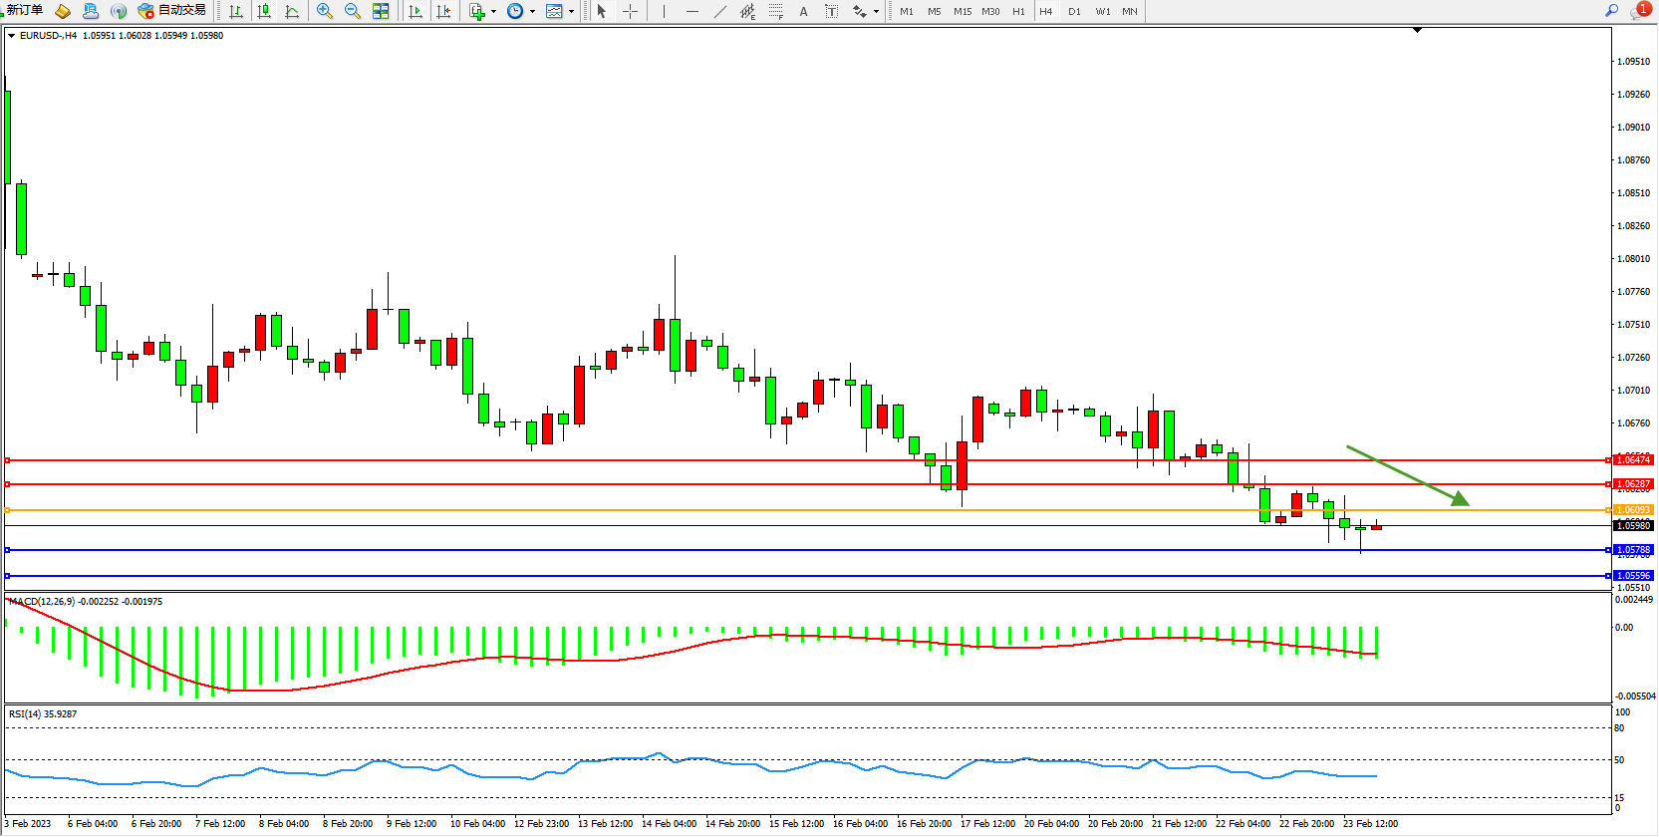Switch to the H1 timeframe
This screenshot has width=1659, height=837.
(x=1018, y=11)
